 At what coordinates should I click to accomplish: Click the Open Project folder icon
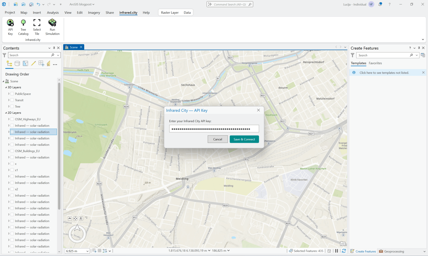tap(23, 4)
